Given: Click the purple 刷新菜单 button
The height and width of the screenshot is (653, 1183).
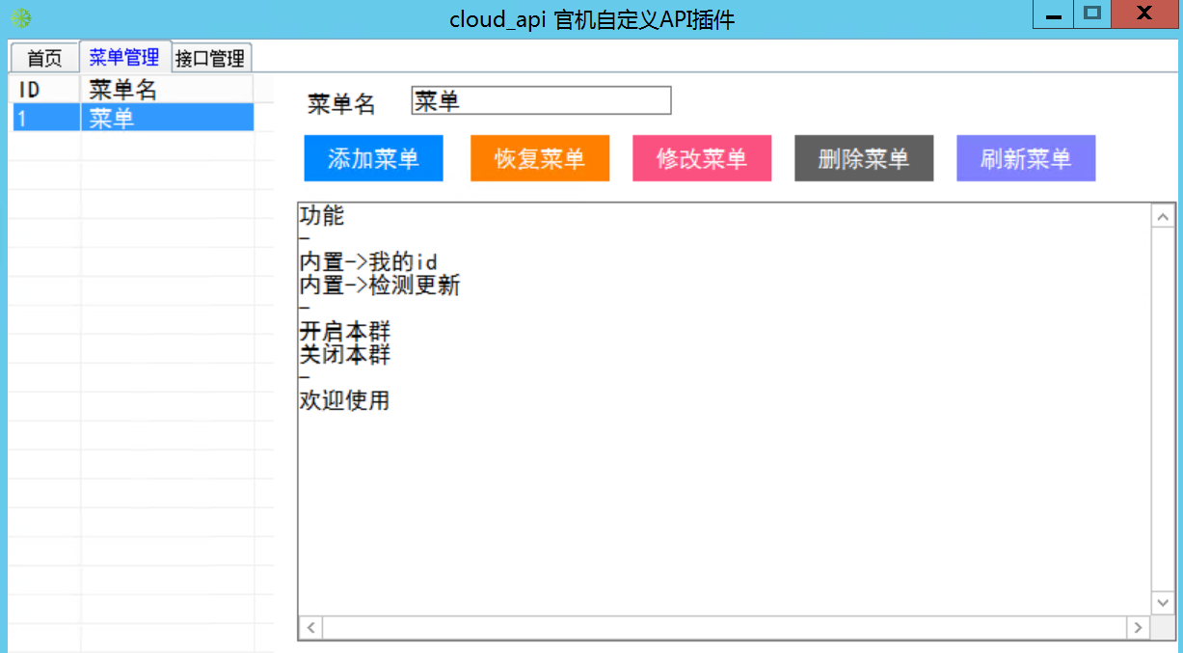Looking at the screenshot, I should coord(1025,159).
